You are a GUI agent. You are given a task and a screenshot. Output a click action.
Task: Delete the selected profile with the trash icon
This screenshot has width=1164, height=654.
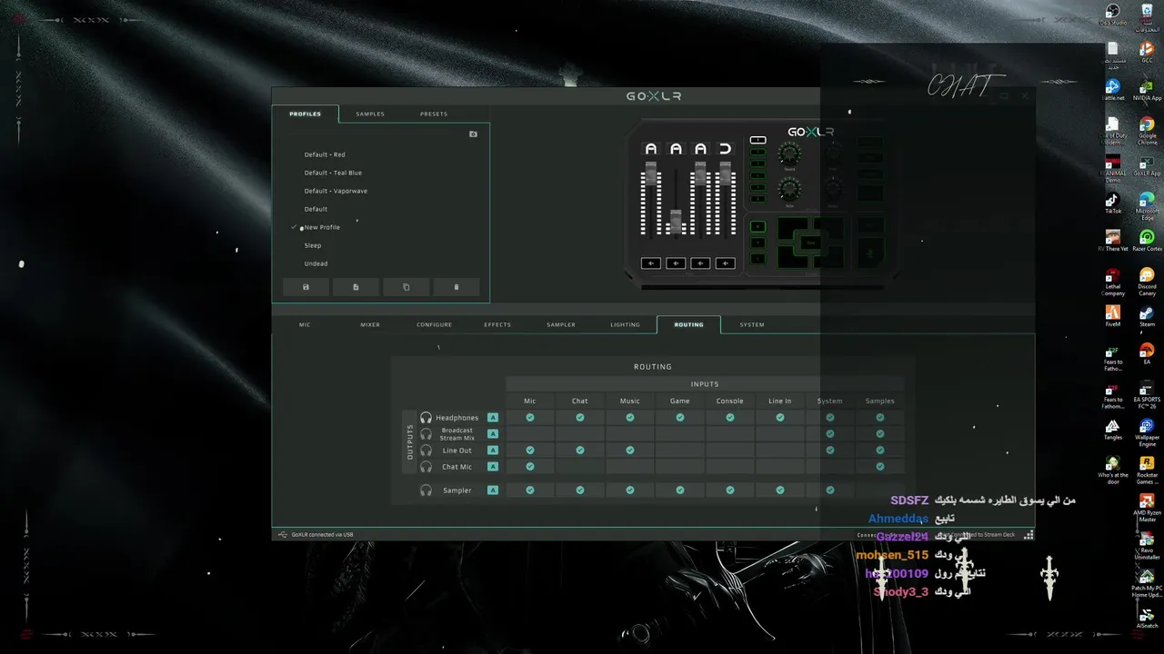click(x=456, y=287)
